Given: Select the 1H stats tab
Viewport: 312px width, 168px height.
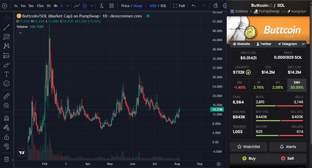Looking at the screenshot, I should (258, 85).
